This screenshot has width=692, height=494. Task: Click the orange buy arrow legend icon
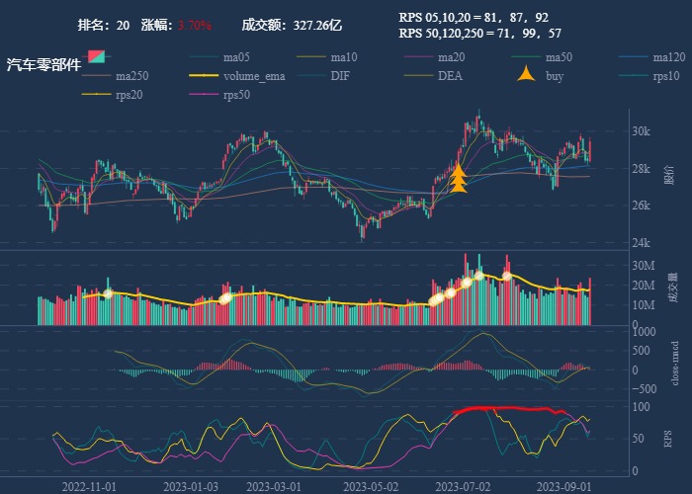[527, 76]
